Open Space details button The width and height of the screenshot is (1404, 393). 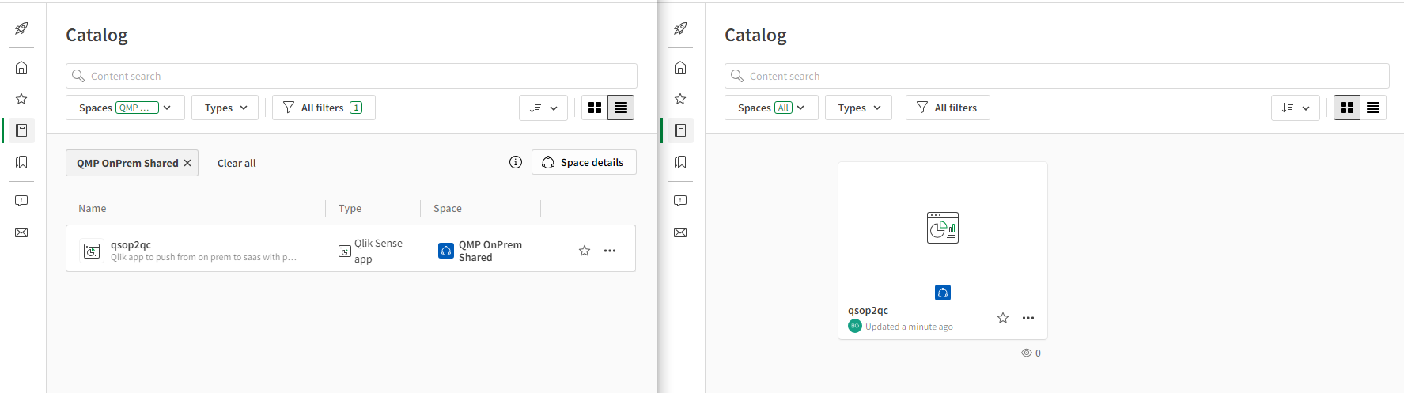(x=584, y=162)
